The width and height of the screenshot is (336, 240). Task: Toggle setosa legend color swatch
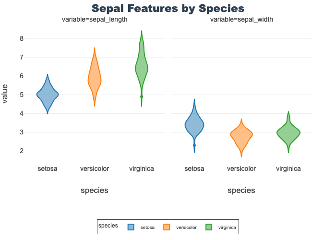(x=131, y=227)
